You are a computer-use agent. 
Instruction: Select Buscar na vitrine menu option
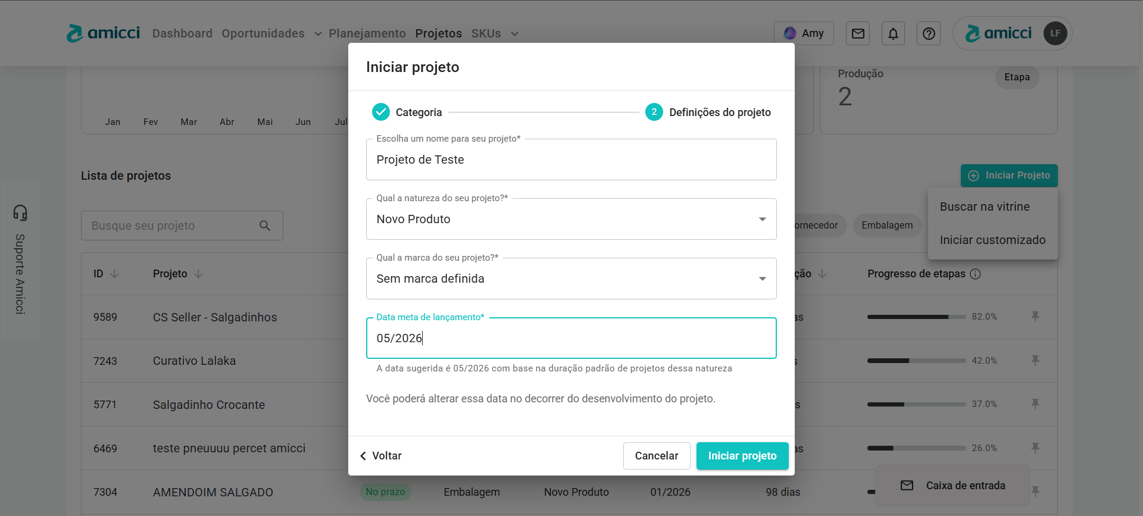click(x=985, y=207)
